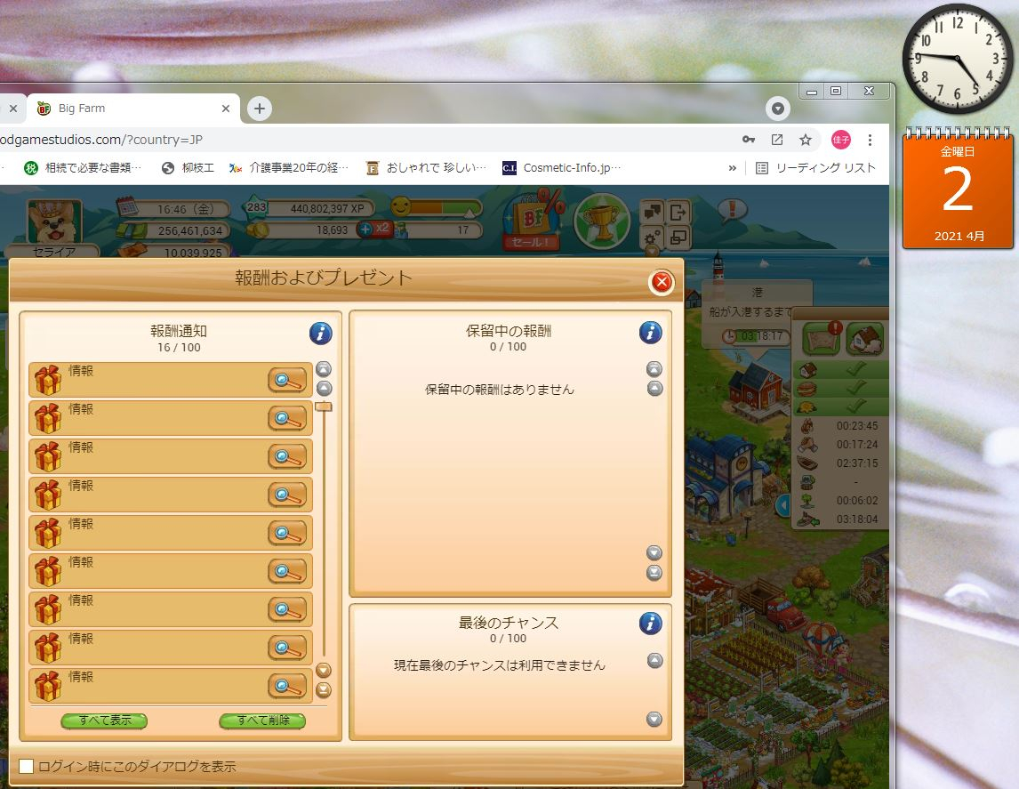Screen dimensions: 1019x789
Task: Open bookmark 相続で必要な書類
Action: coord(83,168)
